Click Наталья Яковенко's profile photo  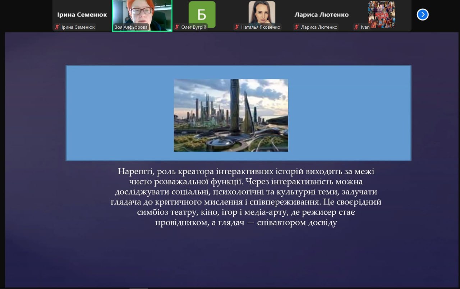point(262,13)
